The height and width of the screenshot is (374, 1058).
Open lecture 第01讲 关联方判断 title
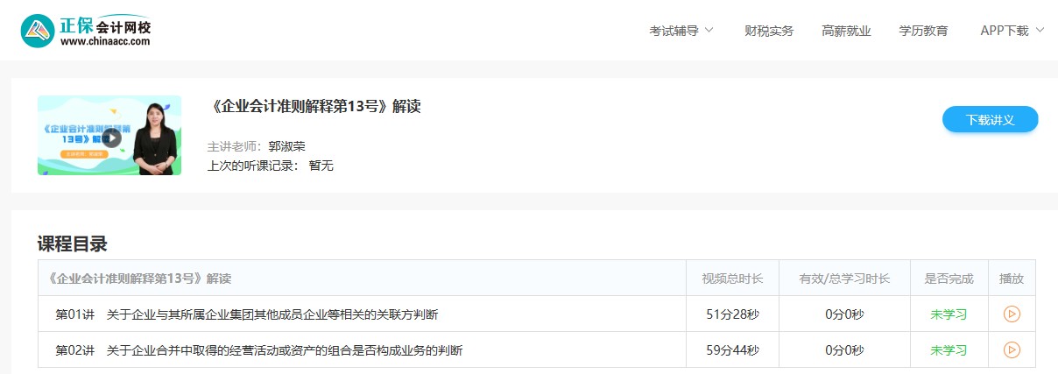coord(247,314)
